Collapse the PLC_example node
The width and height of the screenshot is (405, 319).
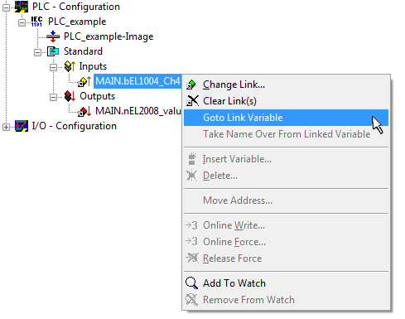point(22,22)
